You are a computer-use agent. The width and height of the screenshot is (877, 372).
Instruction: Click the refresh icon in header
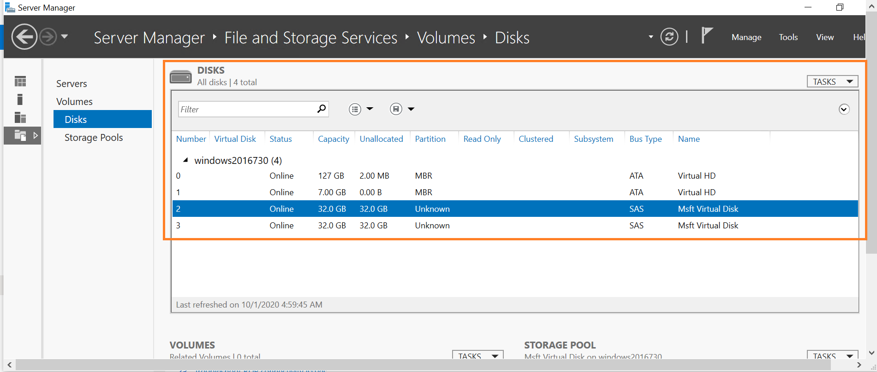click(x=669, y=37)
